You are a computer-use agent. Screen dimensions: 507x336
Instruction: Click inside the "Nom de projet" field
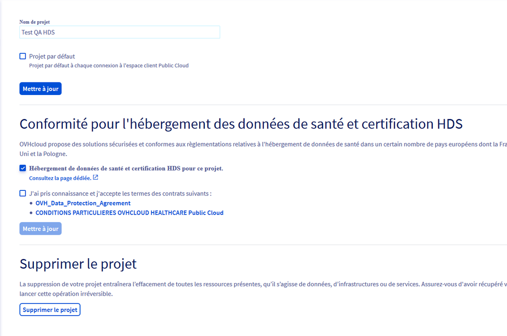point(119,32)
